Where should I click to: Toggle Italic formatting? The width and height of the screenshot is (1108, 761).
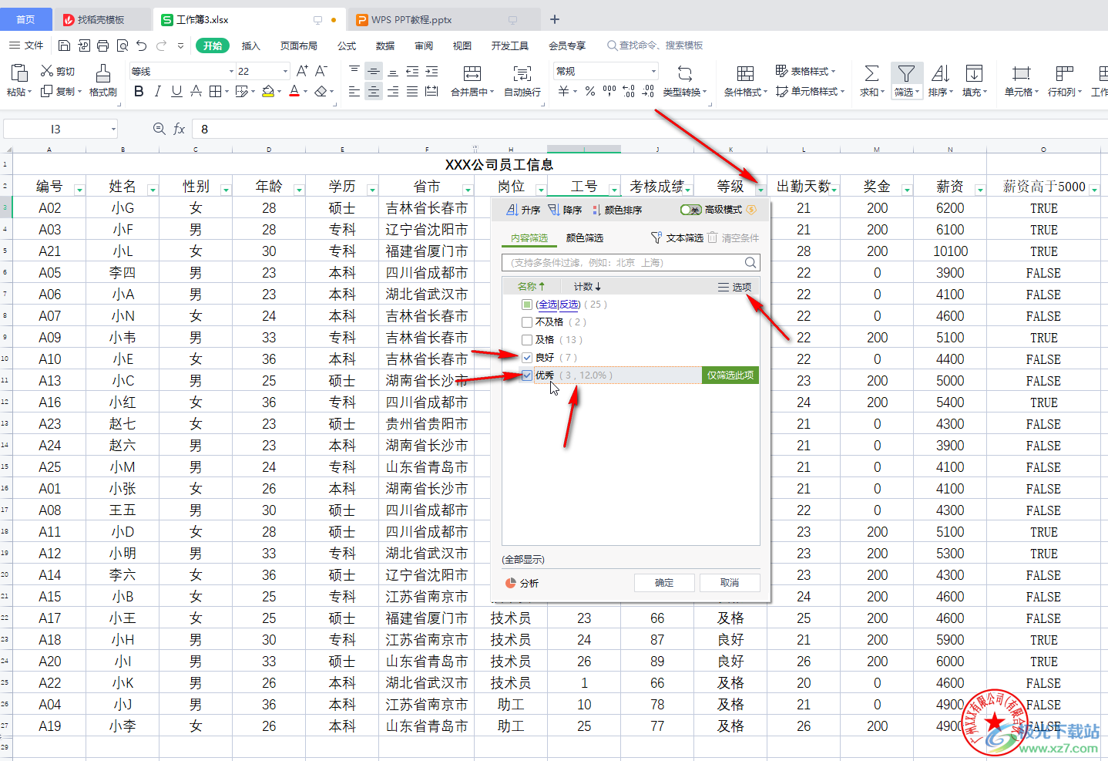click(x=158, y=92)
